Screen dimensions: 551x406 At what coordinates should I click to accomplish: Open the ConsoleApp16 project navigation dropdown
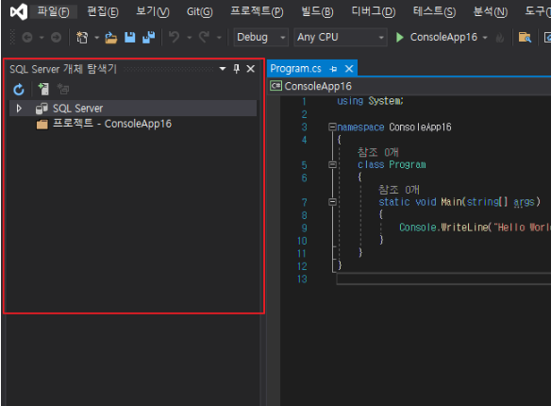[x=410, y=86]
